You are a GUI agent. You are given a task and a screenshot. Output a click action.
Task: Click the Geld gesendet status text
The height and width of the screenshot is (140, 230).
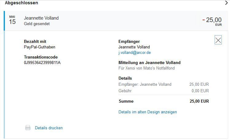37,24
